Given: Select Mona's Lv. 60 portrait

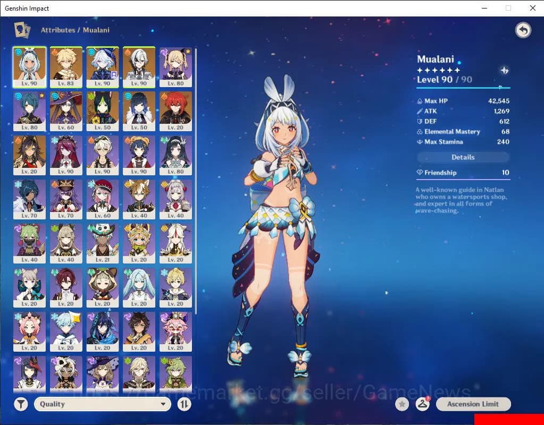Looking at the screenshot, I should point(66,111).
